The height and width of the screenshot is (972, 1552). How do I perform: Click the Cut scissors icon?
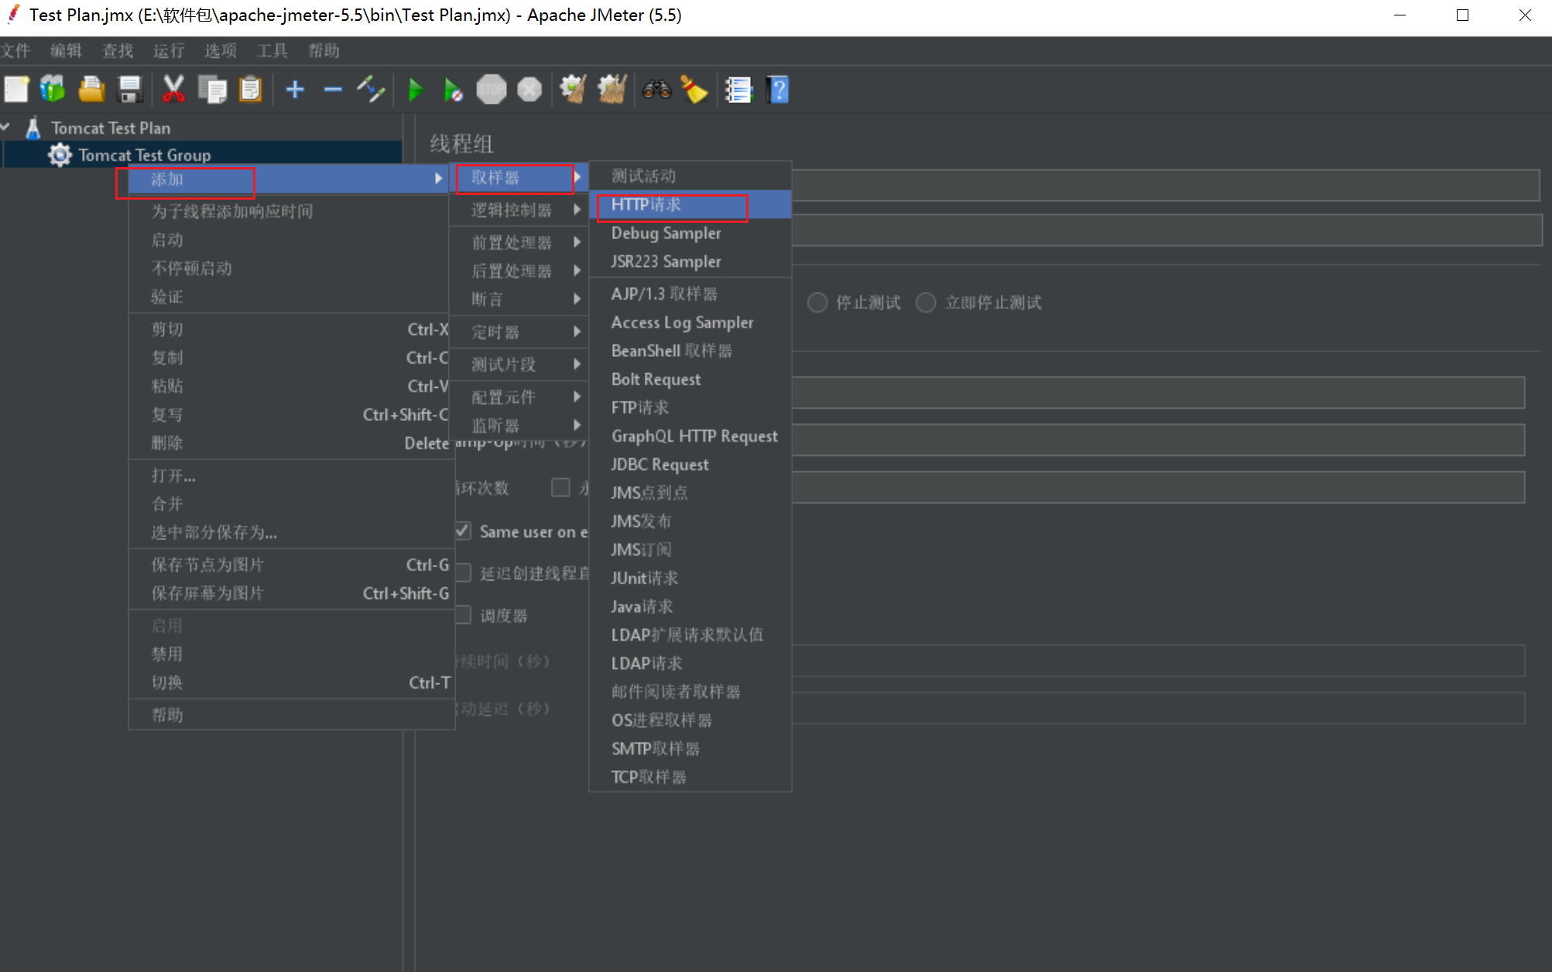coord(173,90)
